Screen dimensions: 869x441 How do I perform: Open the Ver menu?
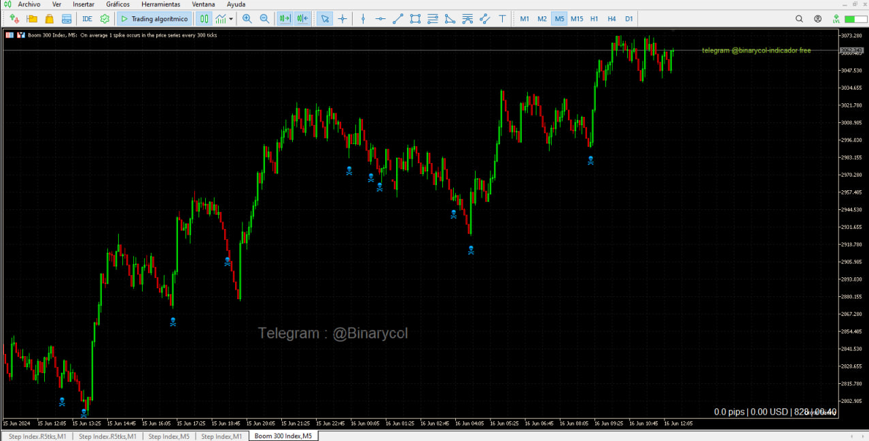click(56, 4)
